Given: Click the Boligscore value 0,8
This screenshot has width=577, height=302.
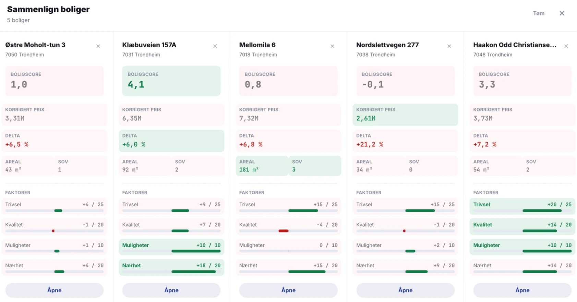Looking at the screenshot, I should tap(253, 85).
